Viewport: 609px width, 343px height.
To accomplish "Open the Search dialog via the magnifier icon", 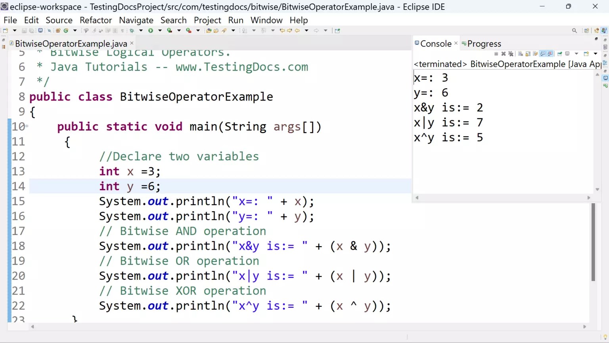I will click(x=574, y=31).
